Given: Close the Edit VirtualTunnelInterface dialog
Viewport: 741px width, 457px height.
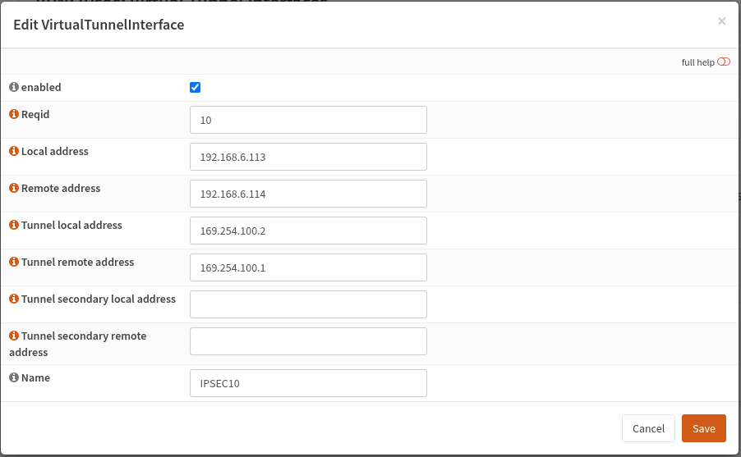Looking at the screenshot, I should coord(721,21).
